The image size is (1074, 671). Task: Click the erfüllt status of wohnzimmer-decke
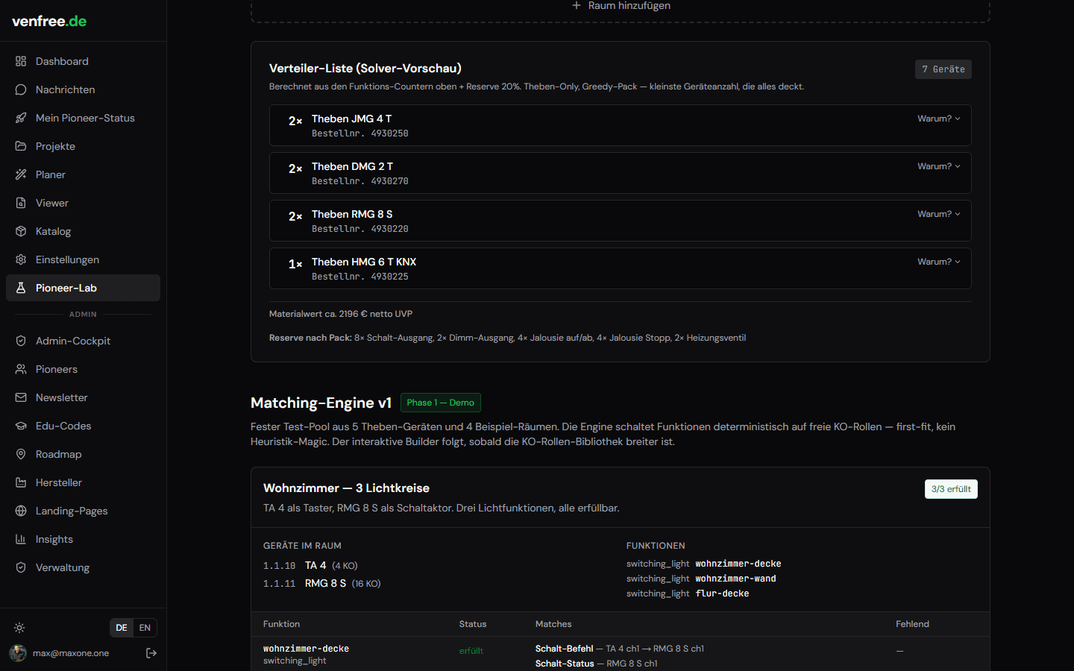(471, 651)
